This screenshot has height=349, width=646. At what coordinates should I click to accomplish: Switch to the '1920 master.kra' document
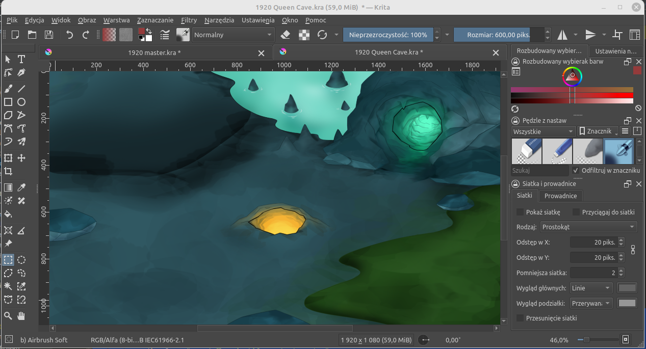coord(154,52)
